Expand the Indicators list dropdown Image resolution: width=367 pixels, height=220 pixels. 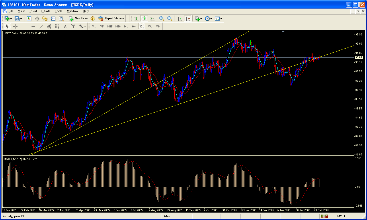201,19
